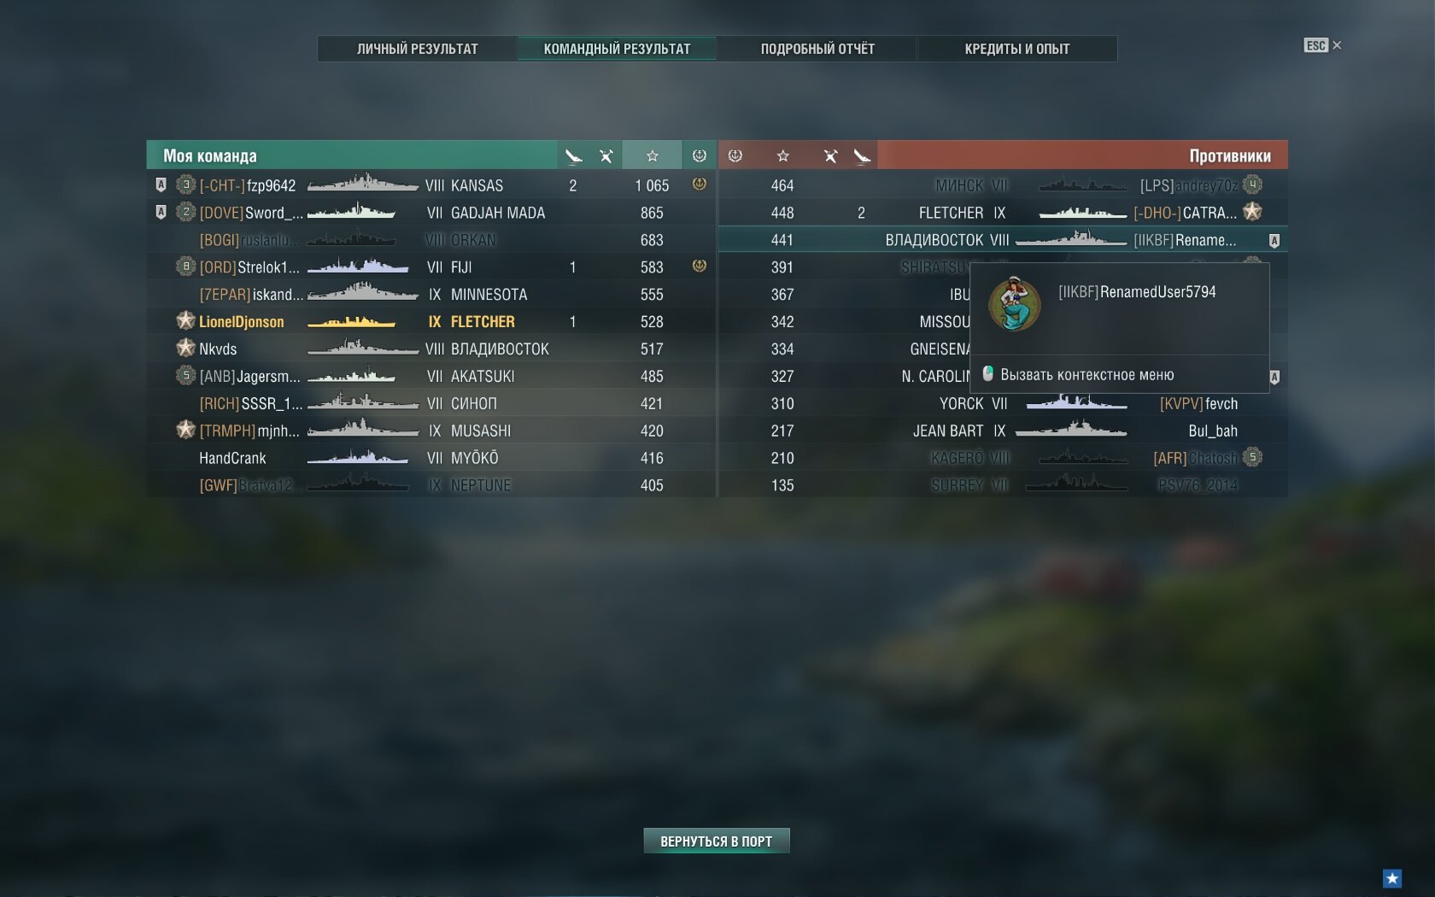Viewport: 1435px width, 897px height.
Task: Click RenamedUser5794 avatar in the tooltip
Action: point(1015,303)
